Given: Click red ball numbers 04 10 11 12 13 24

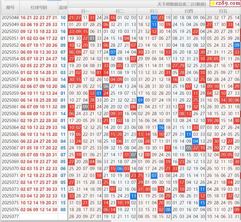Looking at the screenshot, I should [39, 93].
